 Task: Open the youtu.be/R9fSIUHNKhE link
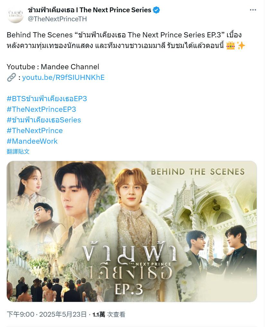coord(63,77)
